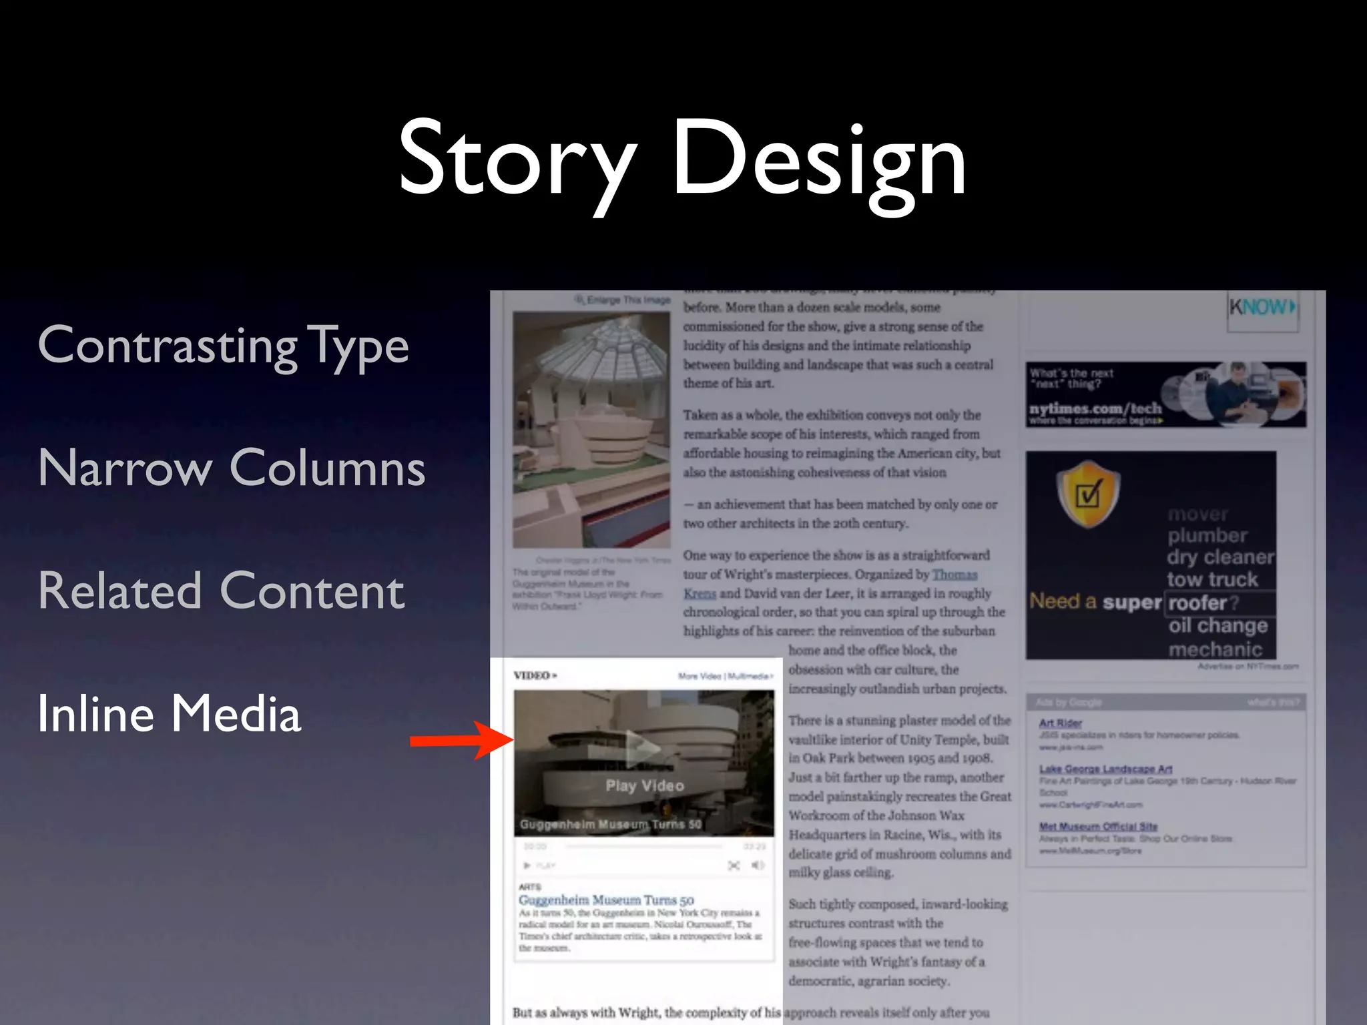The image size is (1367, 1025).
Task: Open 'Met Museum Official Site' ad link
Action: pos(1098,826)
